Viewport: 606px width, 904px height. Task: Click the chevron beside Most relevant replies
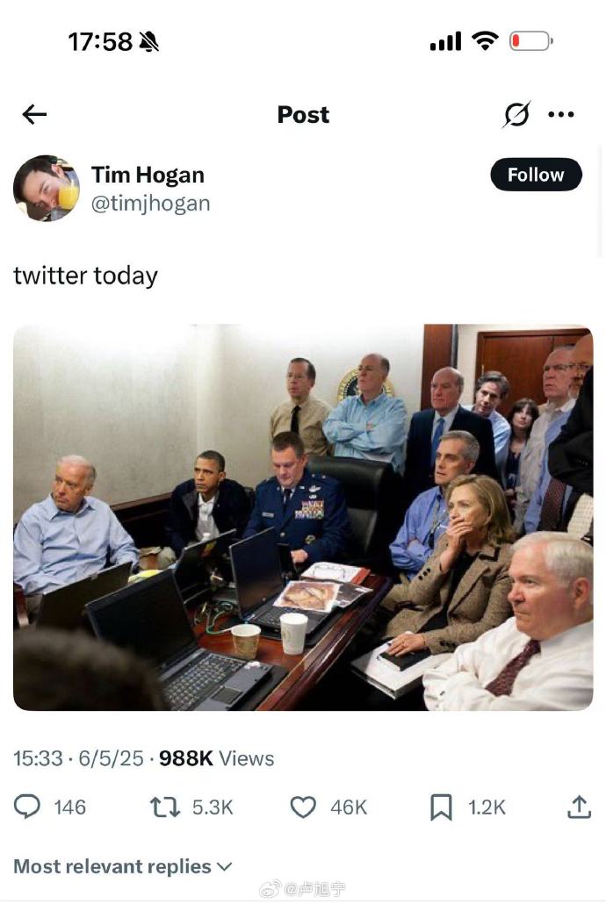point(224,866)
